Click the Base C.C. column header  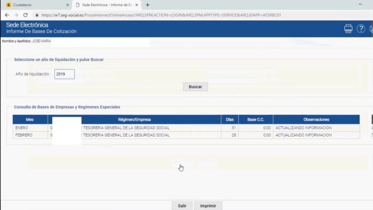(256, 120)
